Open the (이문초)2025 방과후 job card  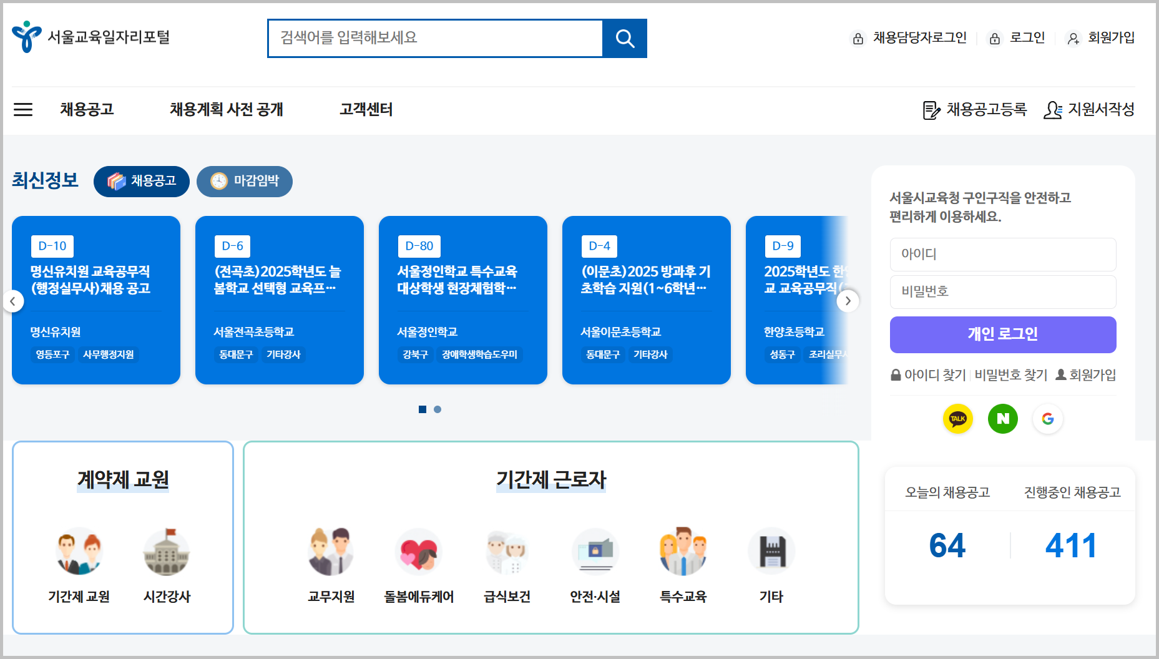click(x=647, y=300)
